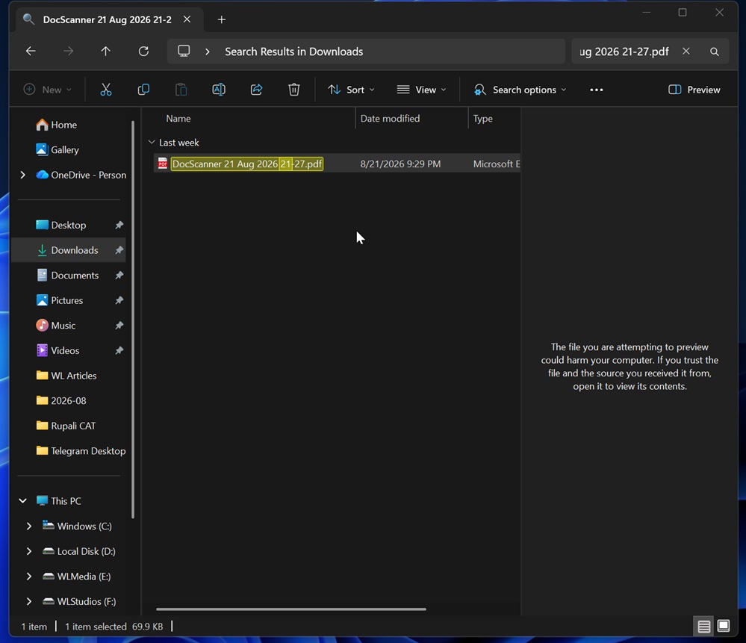The image size is (746, 643).
Task: Expand Local Disk (D:) drive
Action: point(29,551)
